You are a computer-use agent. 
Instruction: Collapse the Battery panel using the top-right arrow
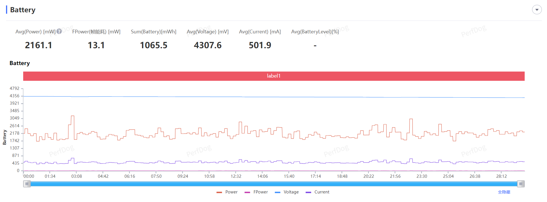537,10
